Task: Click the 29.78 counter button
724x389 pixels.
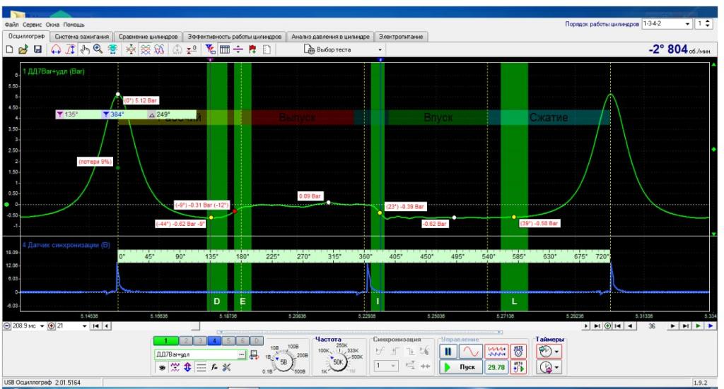Action: (496, 367)
